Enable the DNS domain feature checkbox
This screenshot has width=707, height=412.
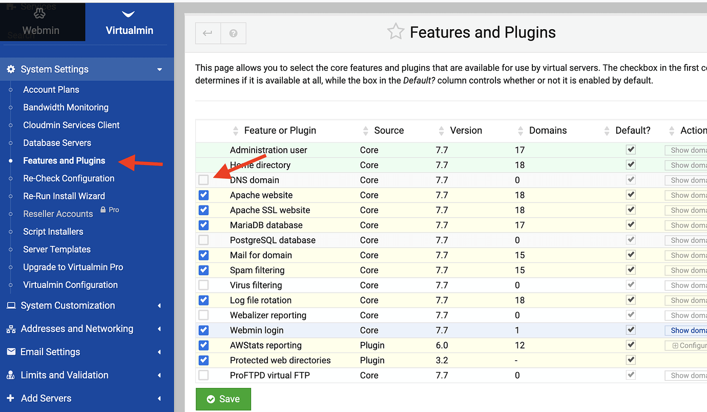tap(203, 180)
